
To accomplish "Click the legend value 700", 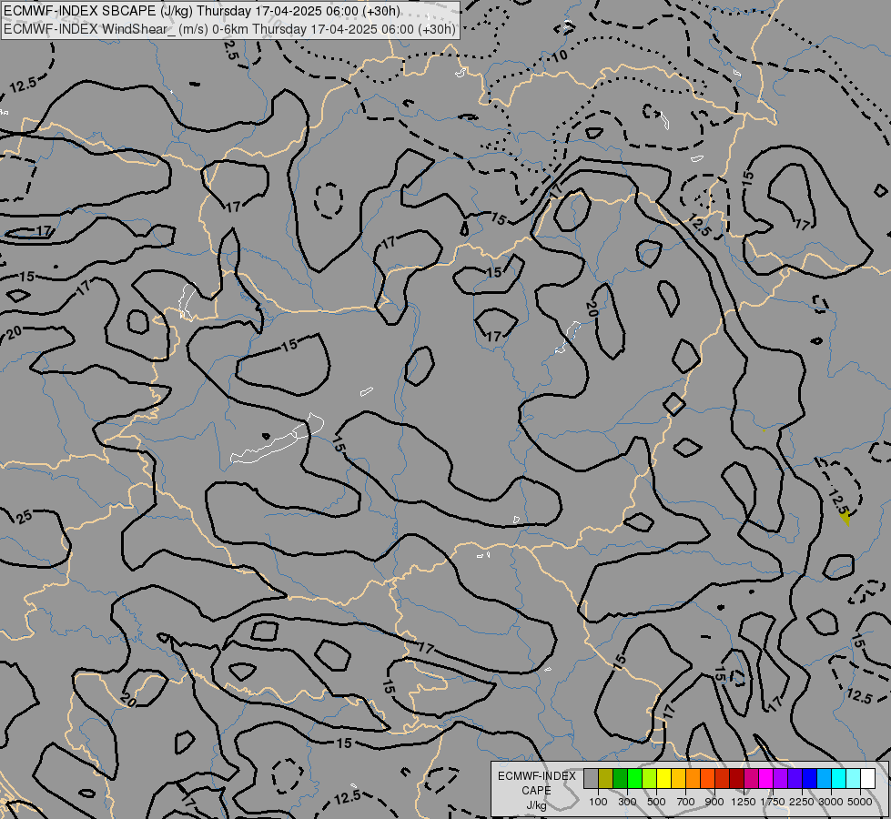I will 686,802.
